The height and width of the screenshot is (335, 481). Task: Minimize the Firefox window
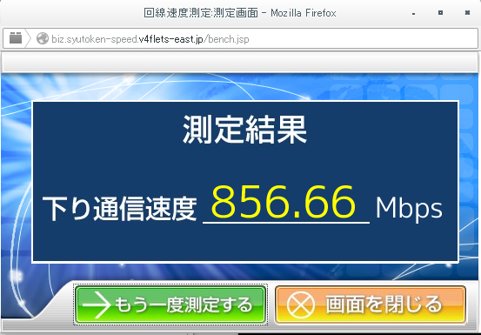pos(413,13)
